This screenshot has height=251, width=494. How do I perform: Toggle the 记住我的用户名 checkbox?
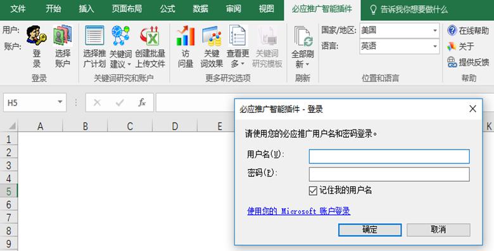[x=313, y=190]
